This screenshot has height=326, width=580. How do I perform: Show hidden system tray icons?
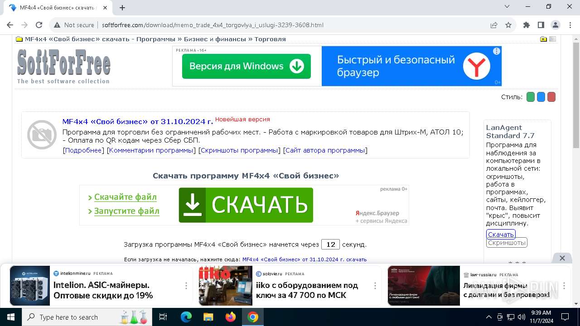(488, 317)
